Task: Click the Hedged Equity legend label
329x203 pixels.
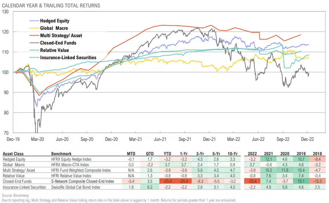Action: [55, 21]
